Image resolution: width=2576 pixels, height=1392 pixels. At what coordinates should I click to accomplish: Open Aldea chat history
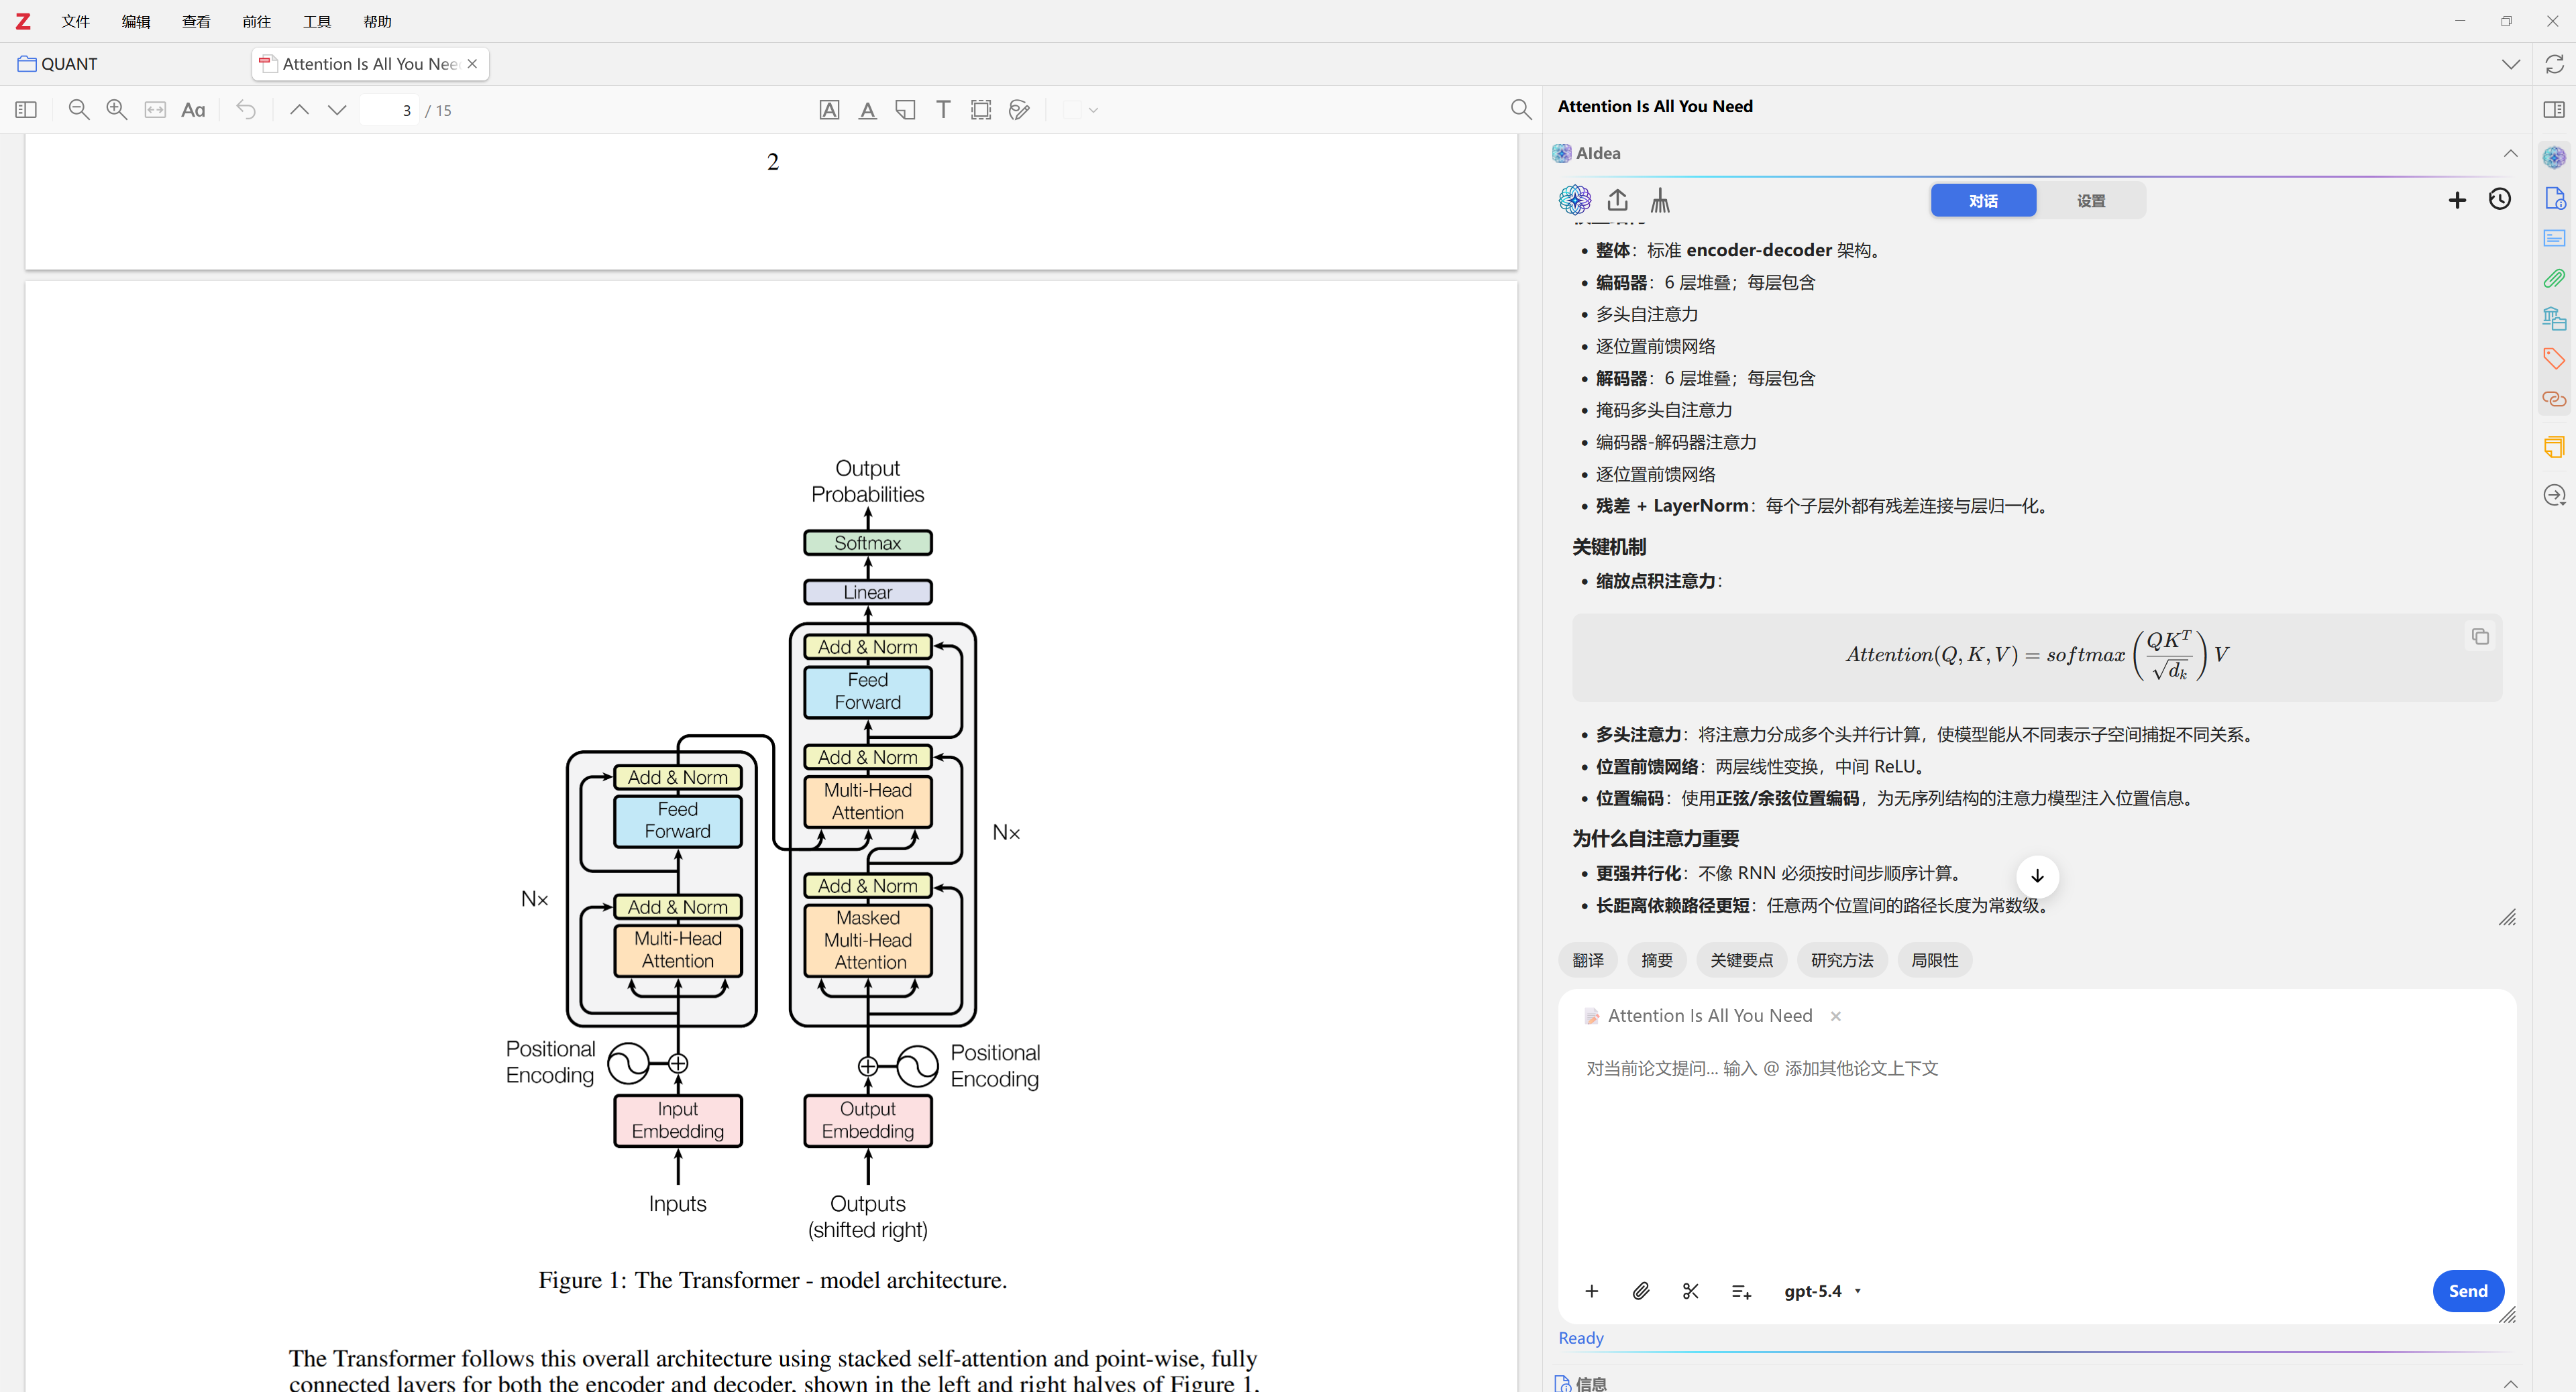[2500, 200]
